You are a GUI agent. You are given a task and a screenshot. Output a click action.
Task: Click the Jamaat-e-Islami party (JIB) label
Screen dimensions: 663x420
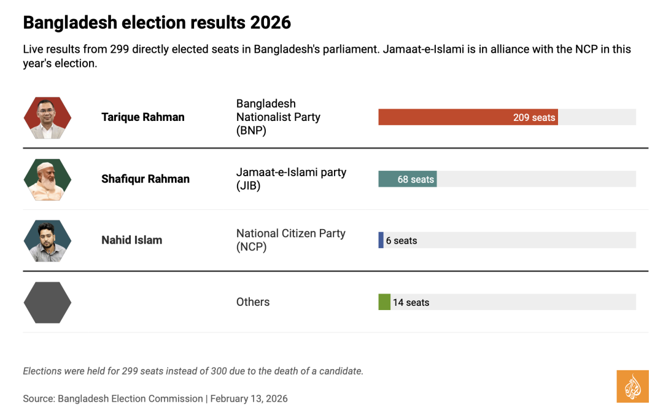[291, 179]
